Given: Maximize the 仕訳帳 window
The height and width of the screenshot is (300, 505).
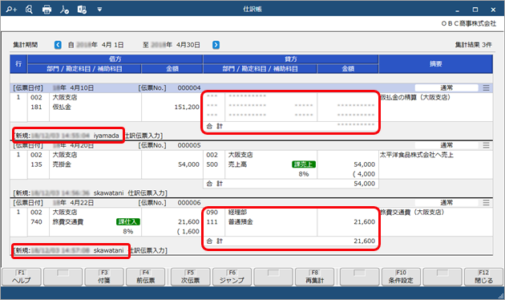Looking at the screenshot, I should (475, 10).
